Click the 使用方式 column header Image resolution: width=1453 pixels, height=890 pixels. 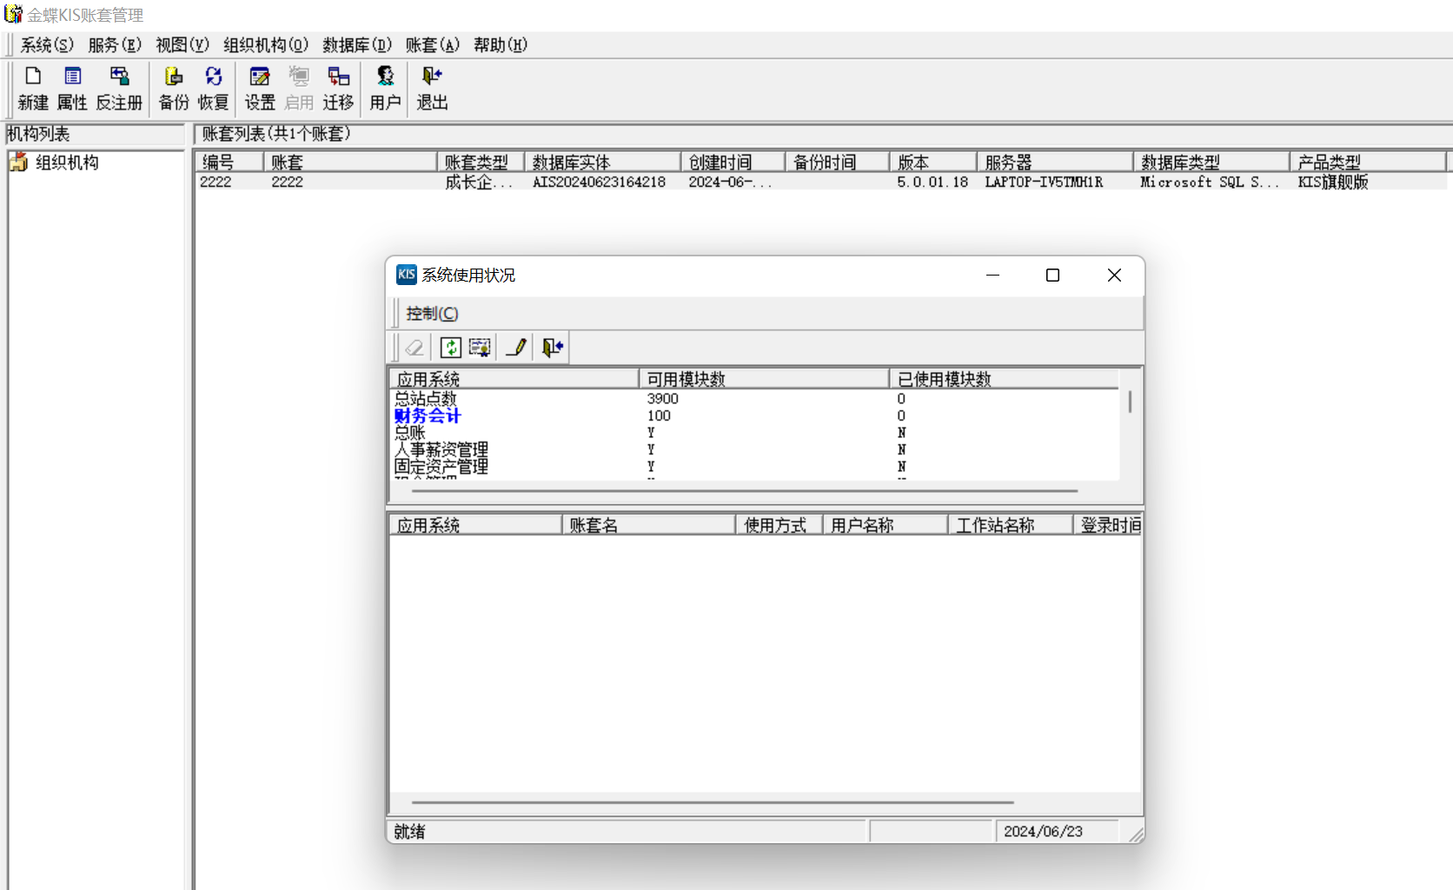click(779, 525)
